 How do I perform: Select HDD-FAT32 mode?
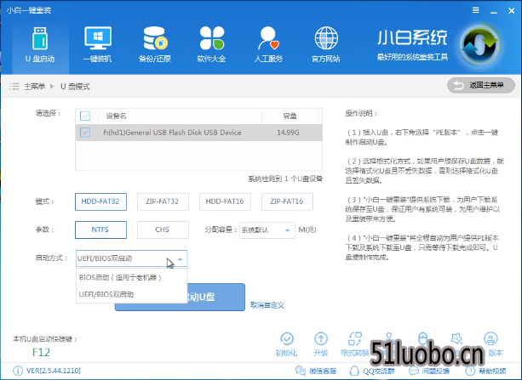tap(100, 201)
